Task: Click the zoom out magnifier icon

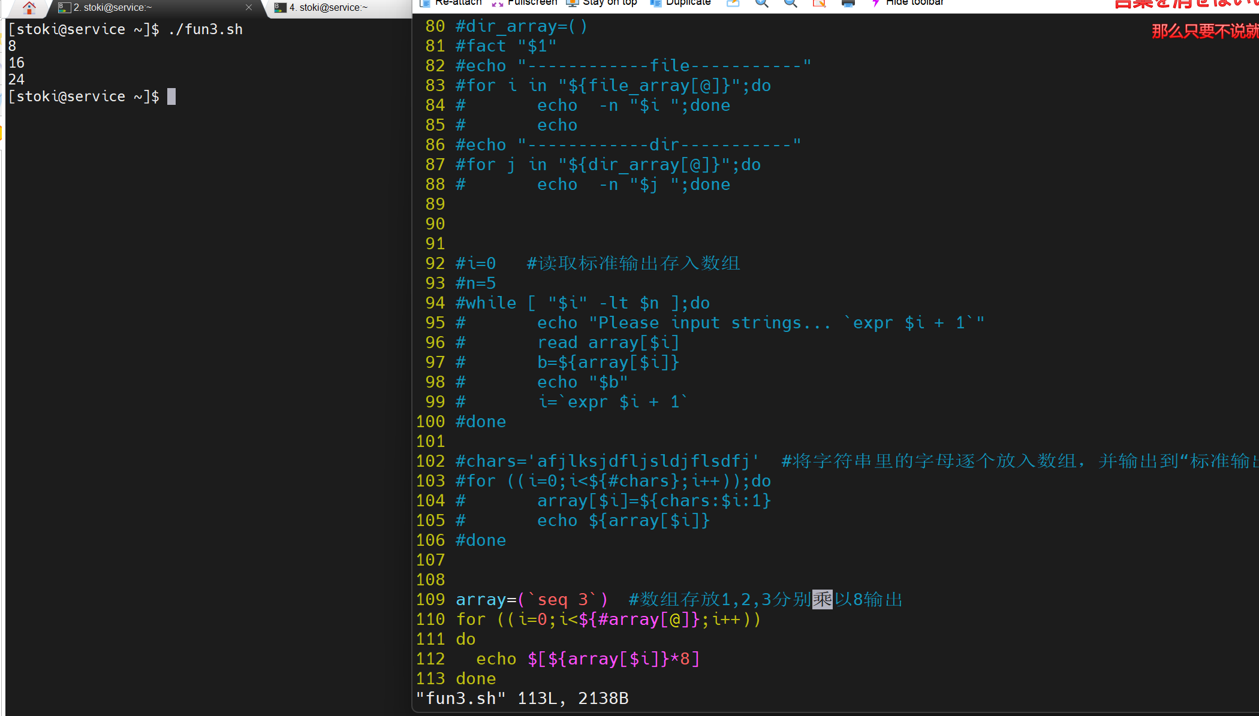Action: pyautogui.click(x=790, y=4)
